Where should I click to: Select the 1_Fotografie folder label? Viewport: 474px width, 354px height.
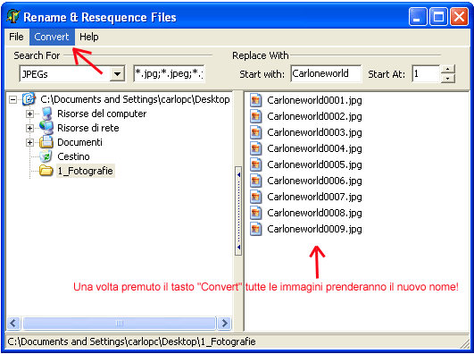(86, 171)
